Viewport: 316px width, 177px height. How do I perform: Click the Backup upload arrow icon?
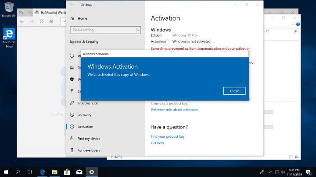point(72,91)
